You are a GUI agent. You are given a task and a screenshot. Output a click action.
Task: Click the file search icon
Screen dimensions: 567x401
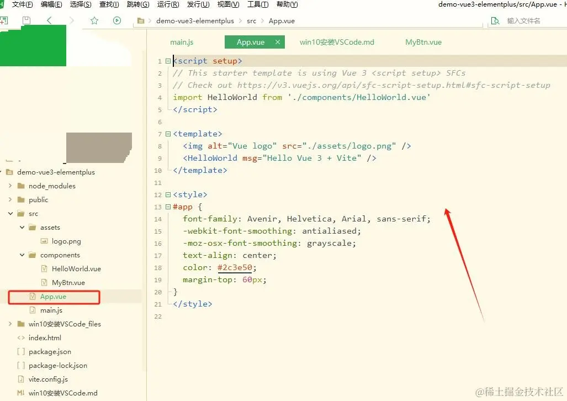pos(495,20)
